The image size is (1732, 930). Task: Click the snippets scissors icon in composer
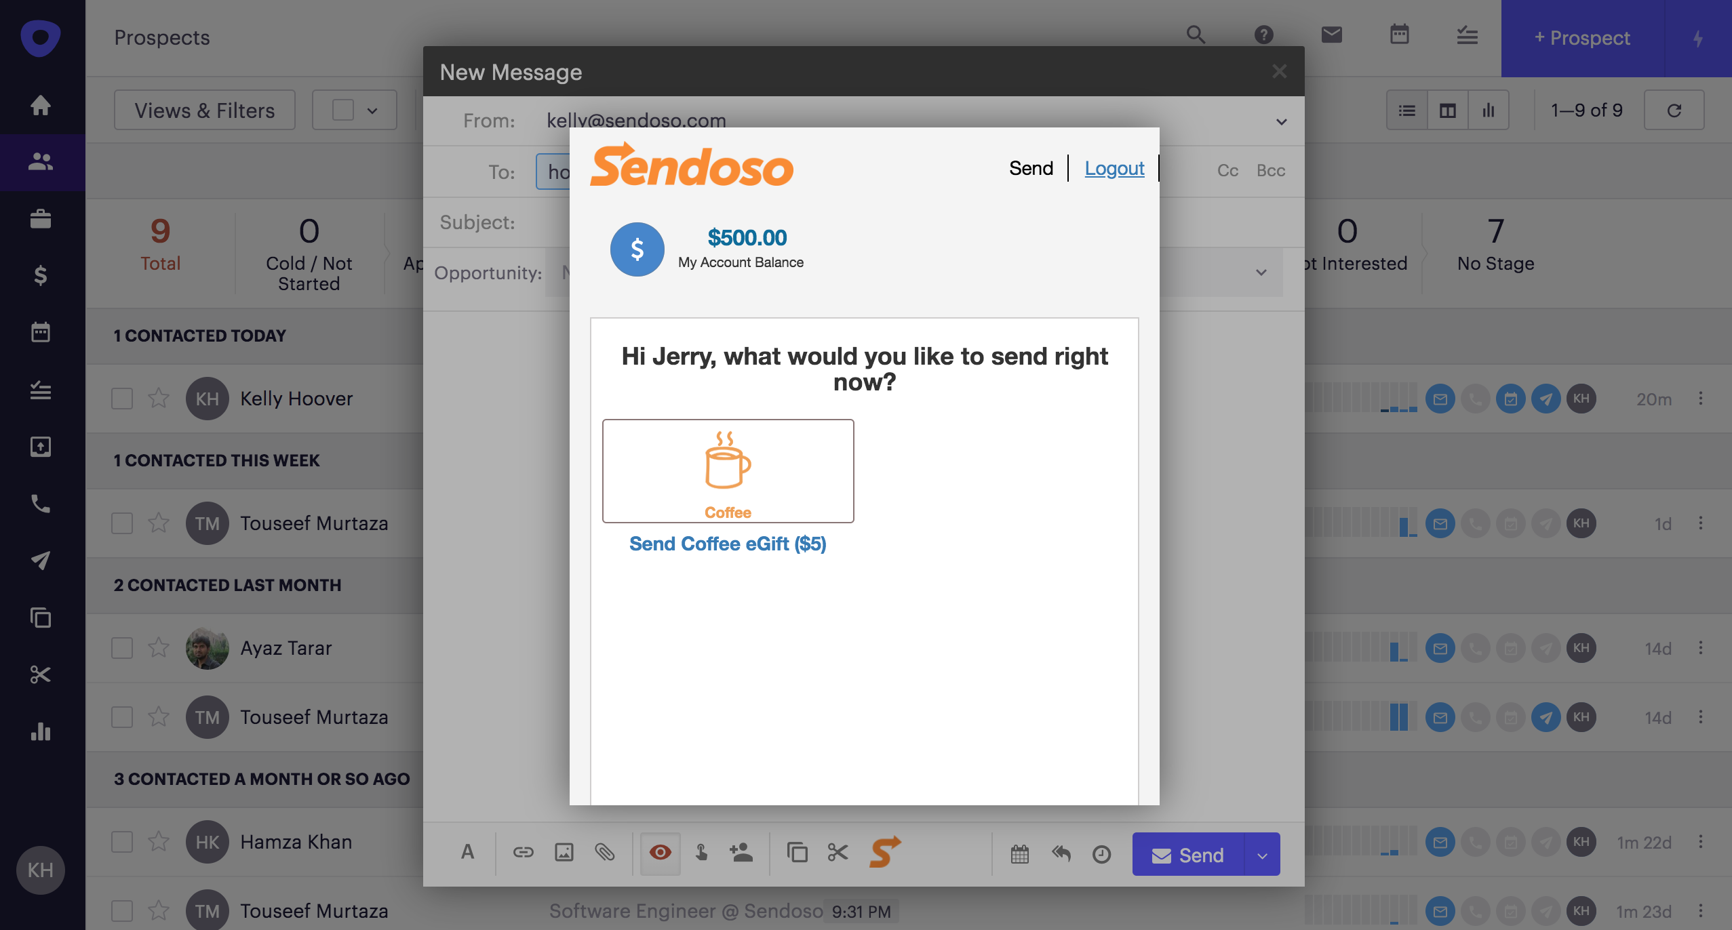point(838,853)
